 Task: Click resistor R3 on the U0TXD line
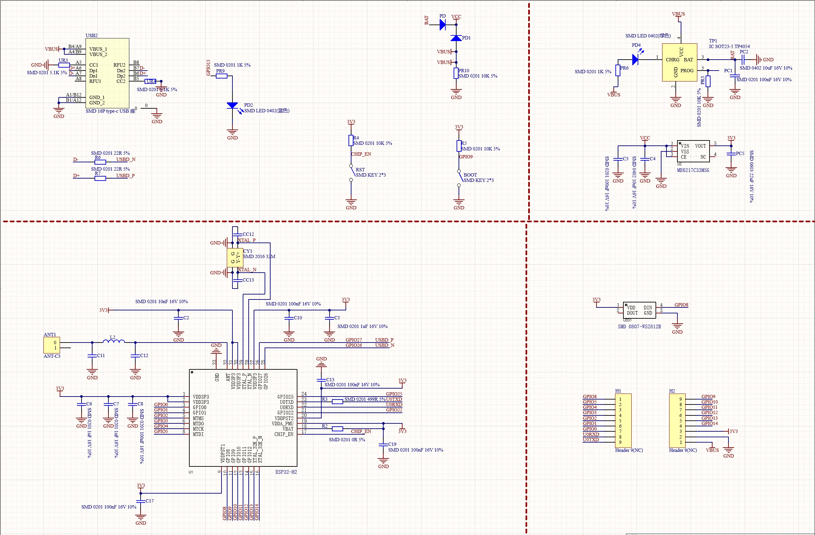338,401
